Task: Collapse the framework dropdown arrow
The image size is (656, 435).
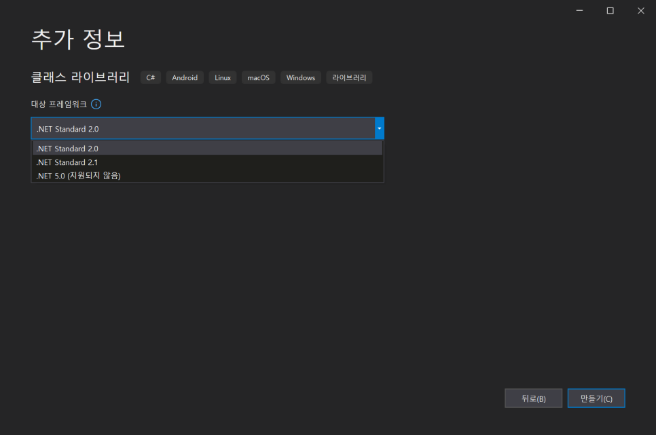Action: (379, 128)
